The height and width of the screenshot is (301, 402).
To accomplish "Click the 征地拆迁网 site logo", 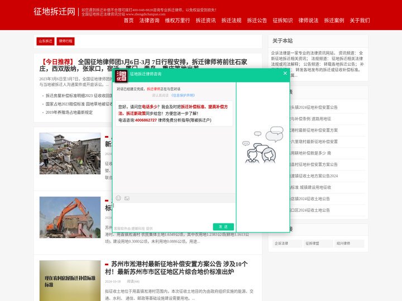I will pos(54,12).
